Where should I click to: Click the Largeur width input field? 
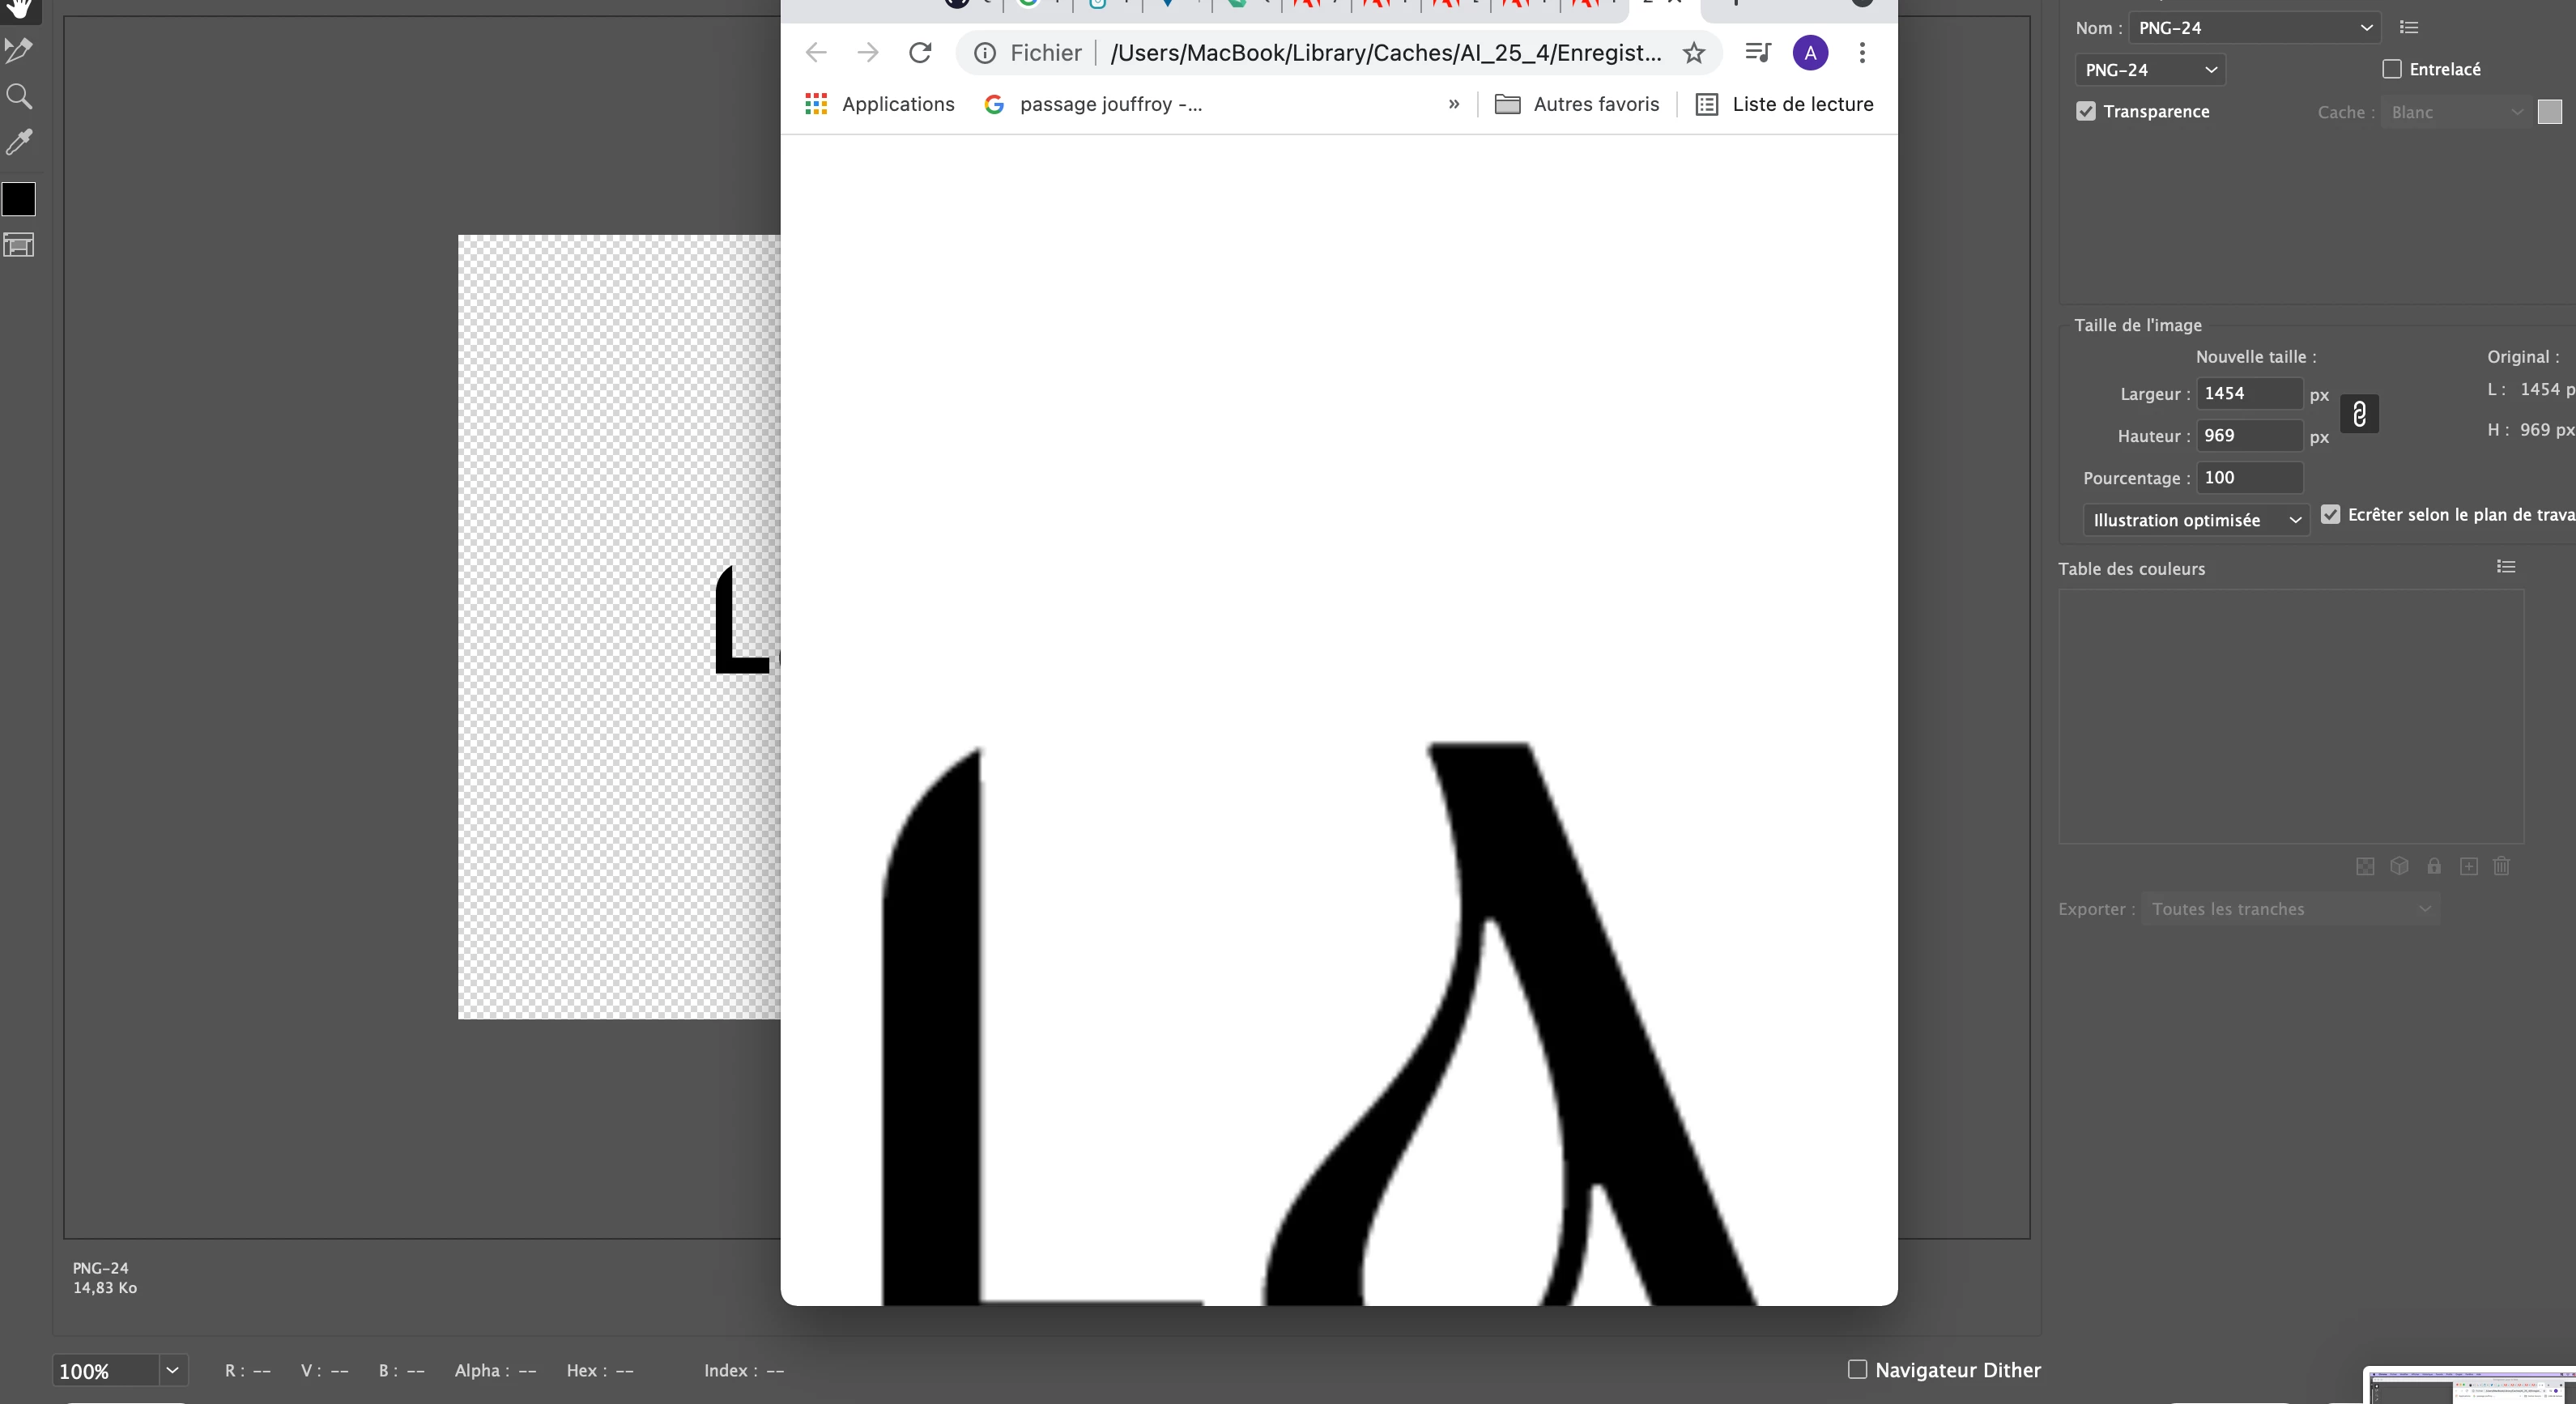point(2248,393)
